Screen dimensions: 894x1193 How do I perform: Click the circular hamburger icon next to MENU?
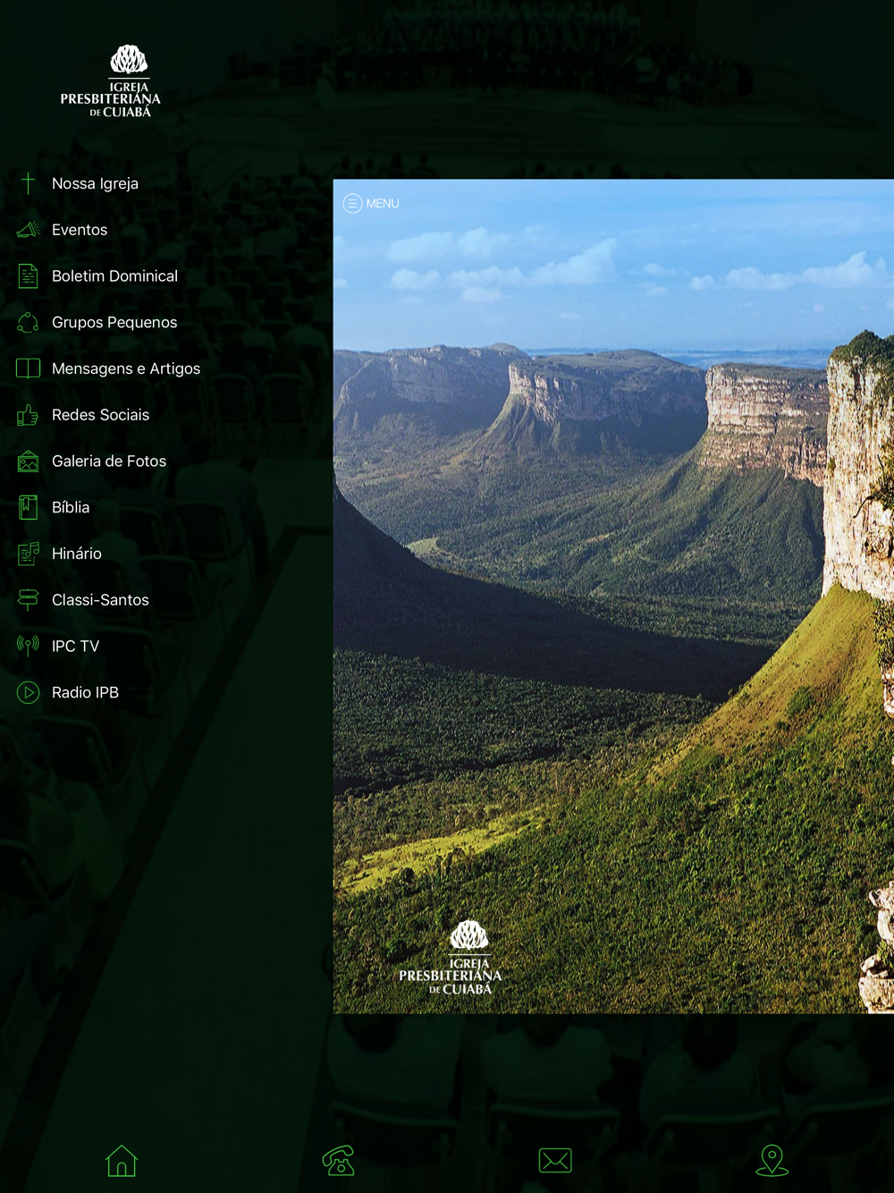click(352, 203)
